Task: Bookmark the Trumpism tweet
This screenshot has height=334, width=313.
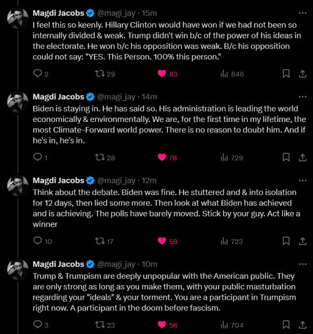Action: (286, 325)
